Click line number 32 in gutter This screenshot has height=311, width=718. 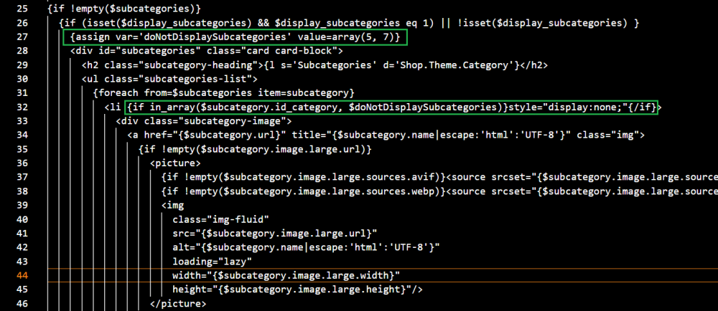(x=22, y=107)
